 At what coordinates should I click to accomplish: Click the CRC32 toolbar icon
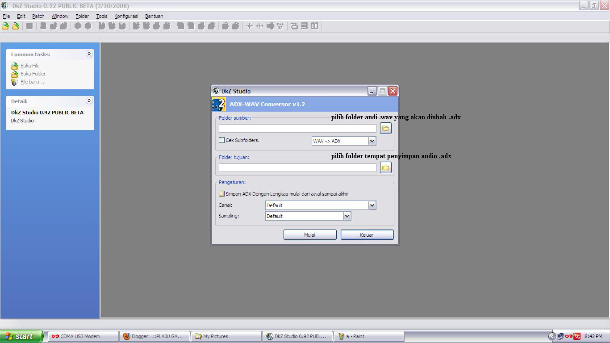[280, 26]
